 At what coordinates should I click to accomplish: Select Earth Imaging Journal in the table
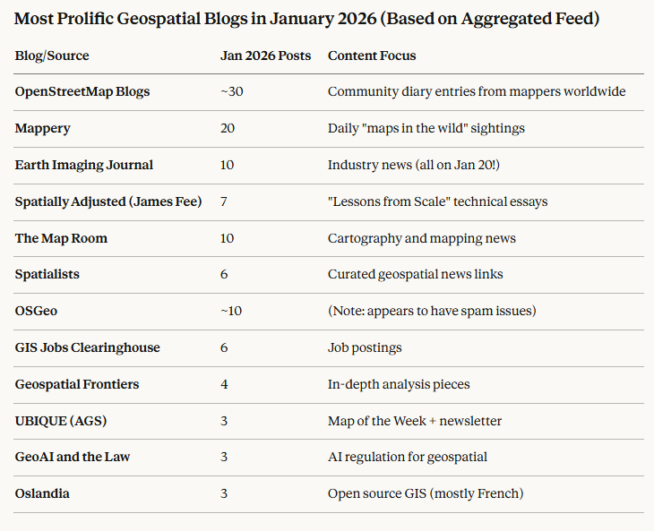(x=84, y=165)
